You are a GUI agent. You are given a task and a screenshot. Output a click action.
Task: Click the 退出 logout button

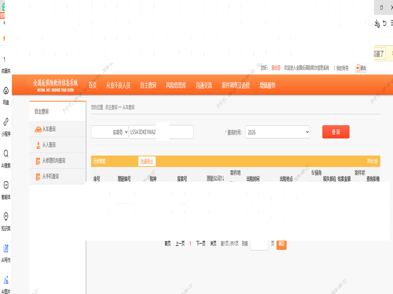(x=361, y=68)
